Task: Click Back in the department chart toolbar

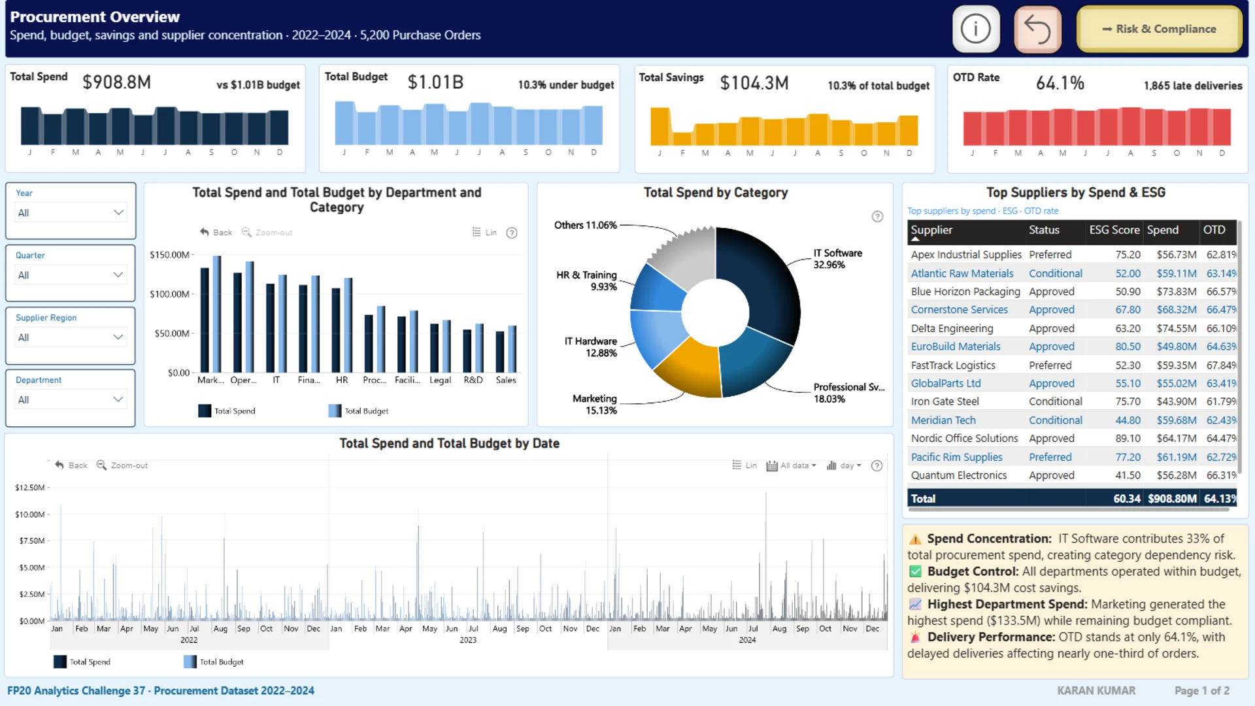Action: tap(216, 233)
